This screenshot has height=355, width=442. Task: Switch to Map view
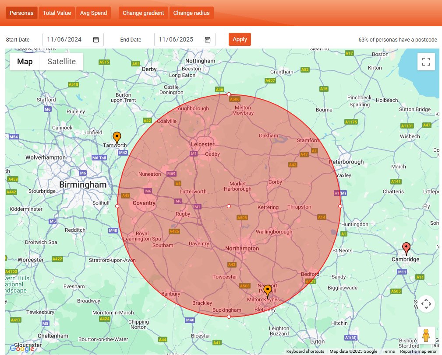pos(25,61)
